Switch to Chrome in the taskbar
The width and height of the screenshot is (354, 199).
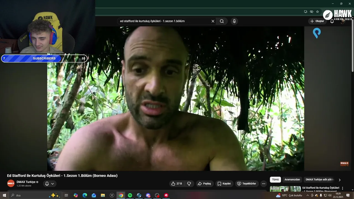[x=121, y=195]
